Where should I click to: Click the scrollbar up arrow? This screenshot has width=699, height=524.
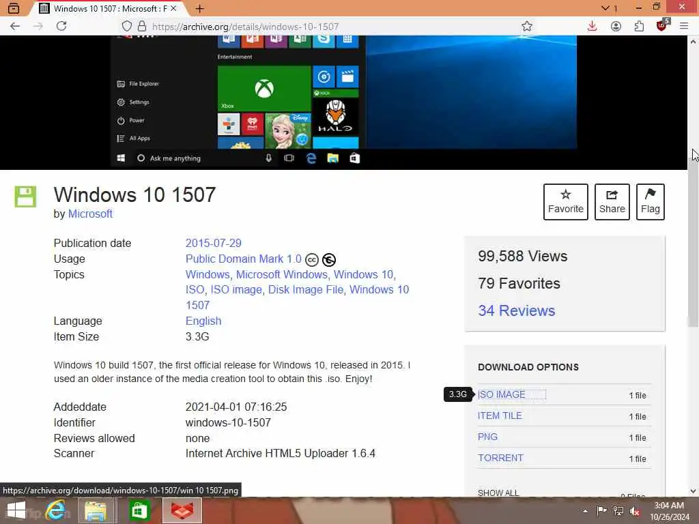pos(693,42)
